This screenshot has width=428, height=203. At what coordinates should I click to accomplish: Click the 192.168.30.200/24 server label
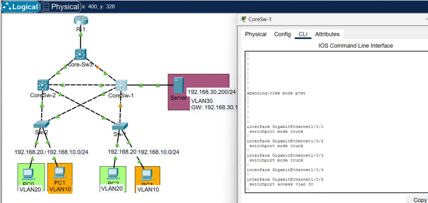[x=211, y=92]
